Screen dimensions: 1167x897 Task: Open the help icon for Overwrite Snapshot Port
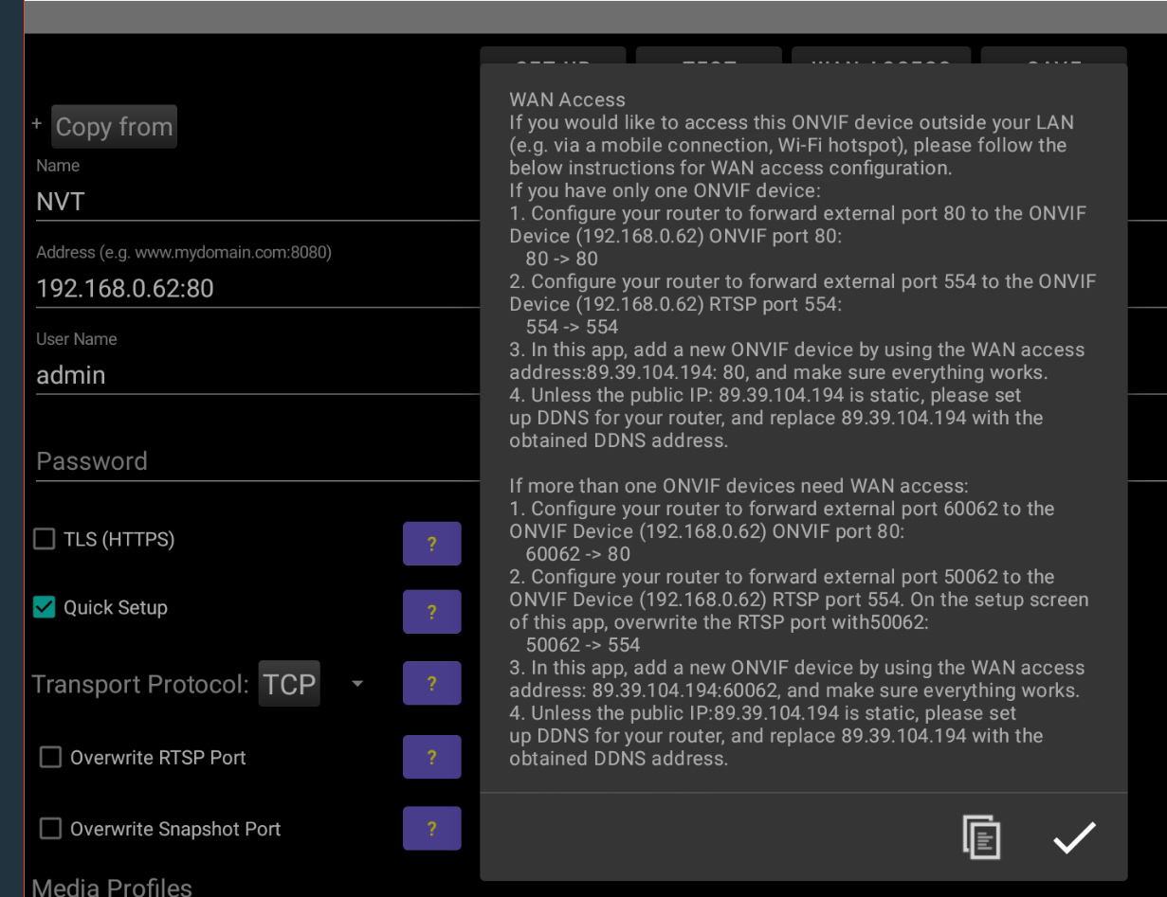click(431, 829)
